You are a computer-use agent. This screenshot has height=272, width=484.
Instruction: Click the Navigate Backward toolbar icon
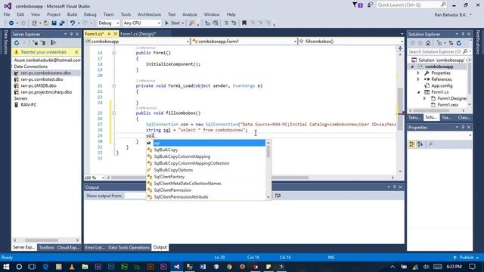pos(11,23)
